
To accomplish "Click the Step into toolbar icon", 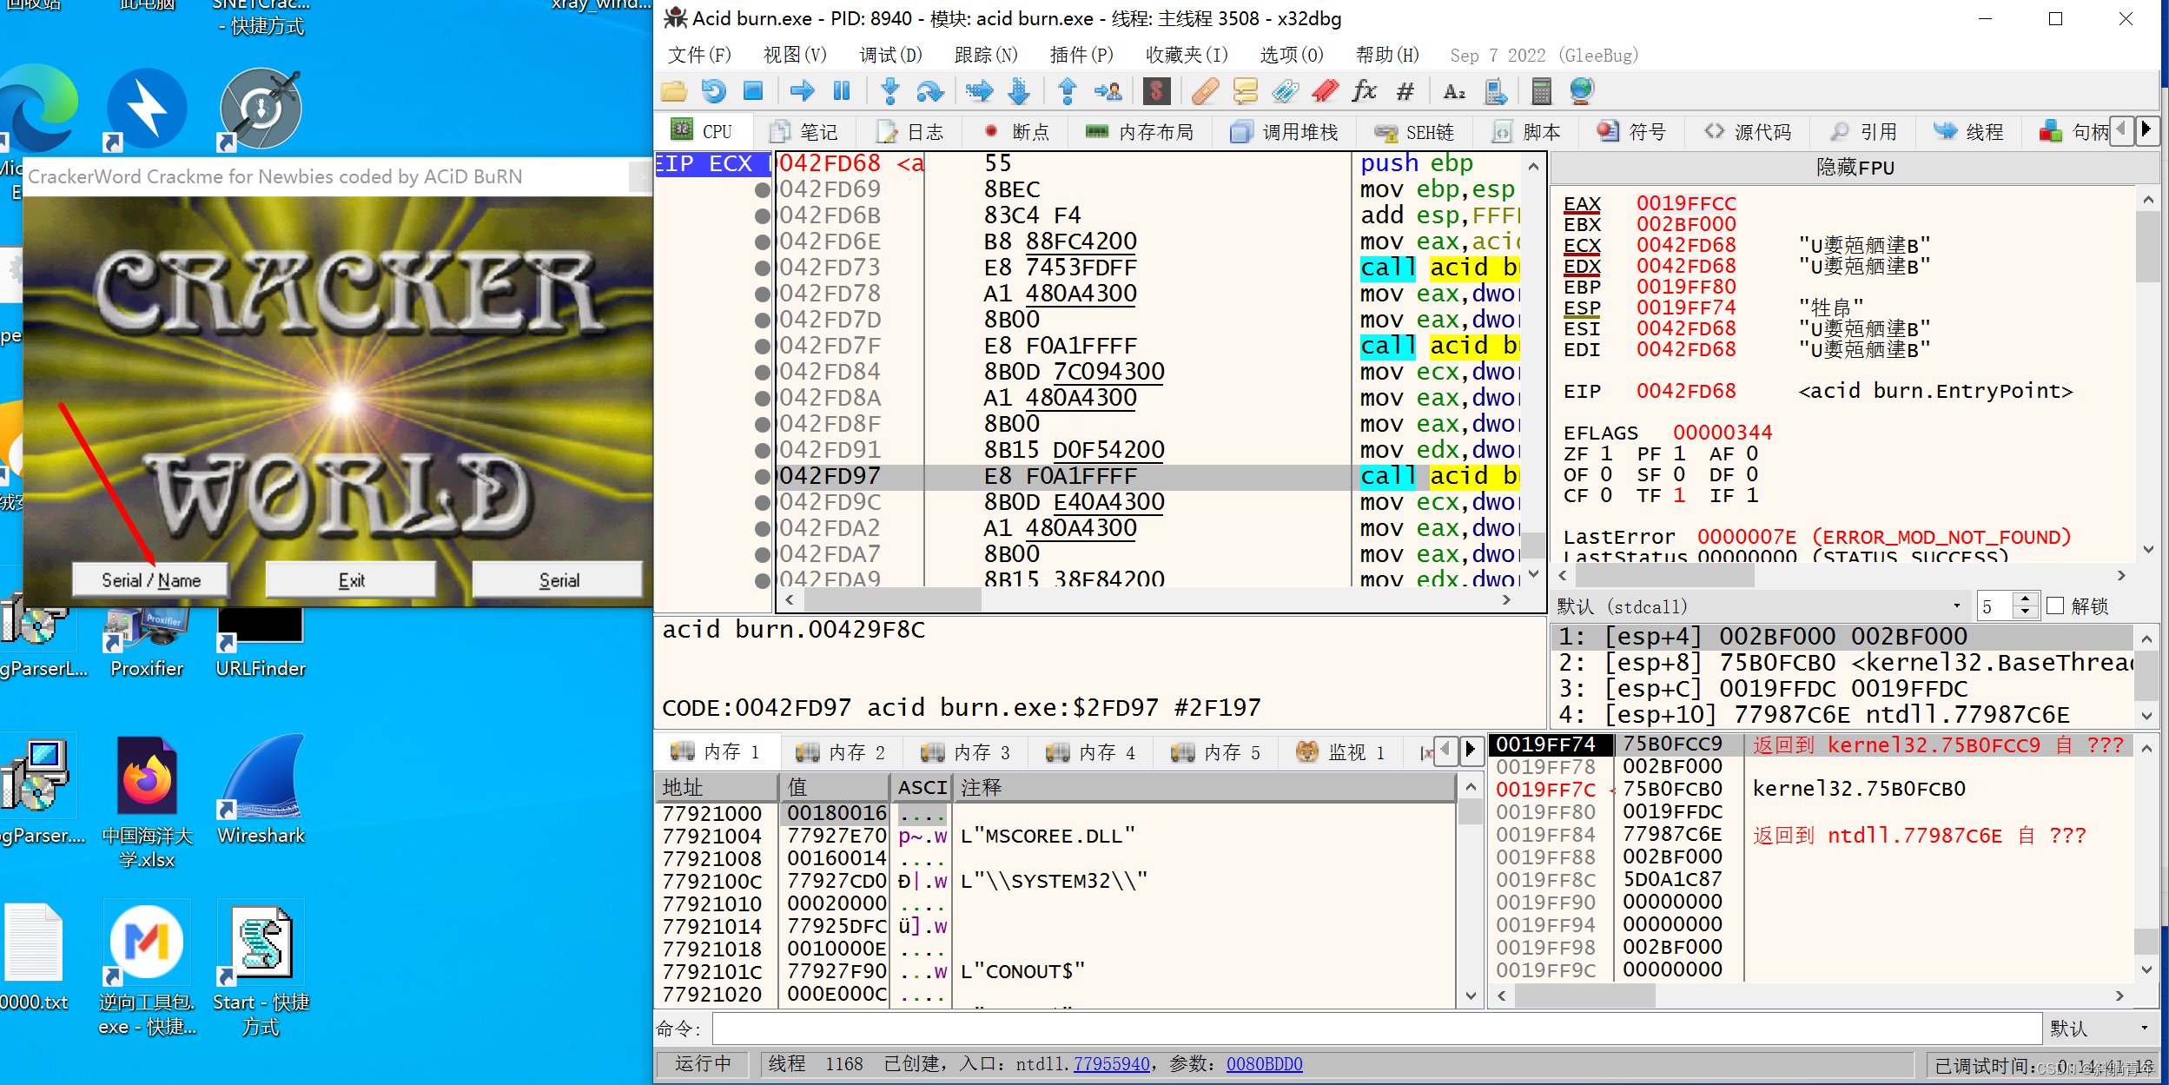I will point(889,91).
